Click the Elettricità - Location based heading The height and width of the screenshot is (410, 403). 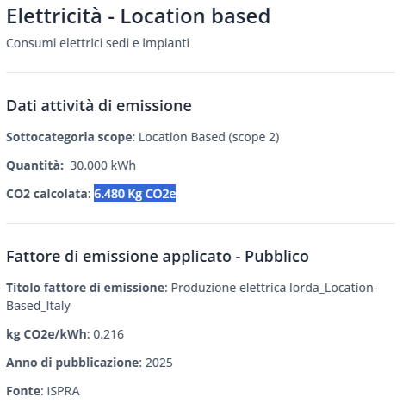pos(138,16)
